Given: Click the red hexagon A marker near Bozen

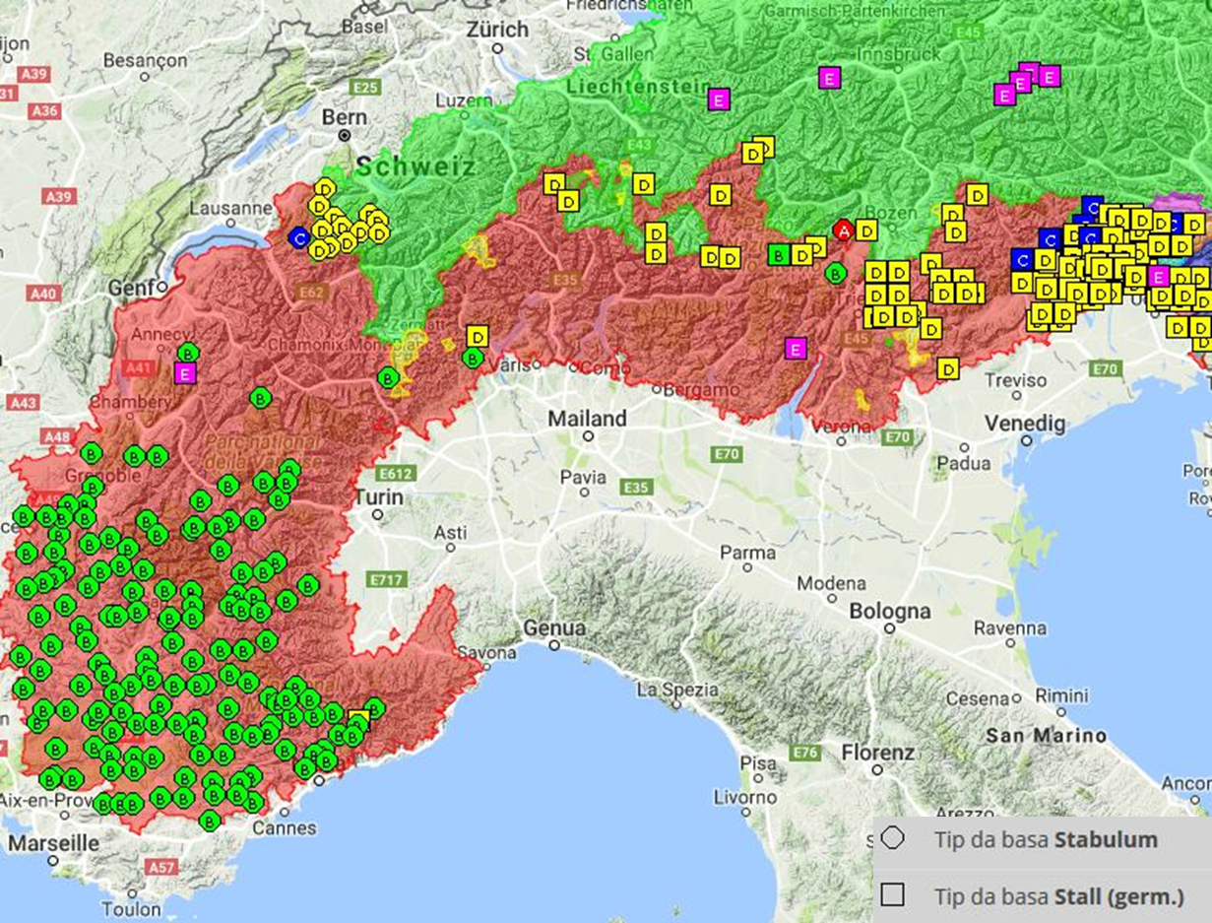Looking at the screenshot, I should (842, 230).
